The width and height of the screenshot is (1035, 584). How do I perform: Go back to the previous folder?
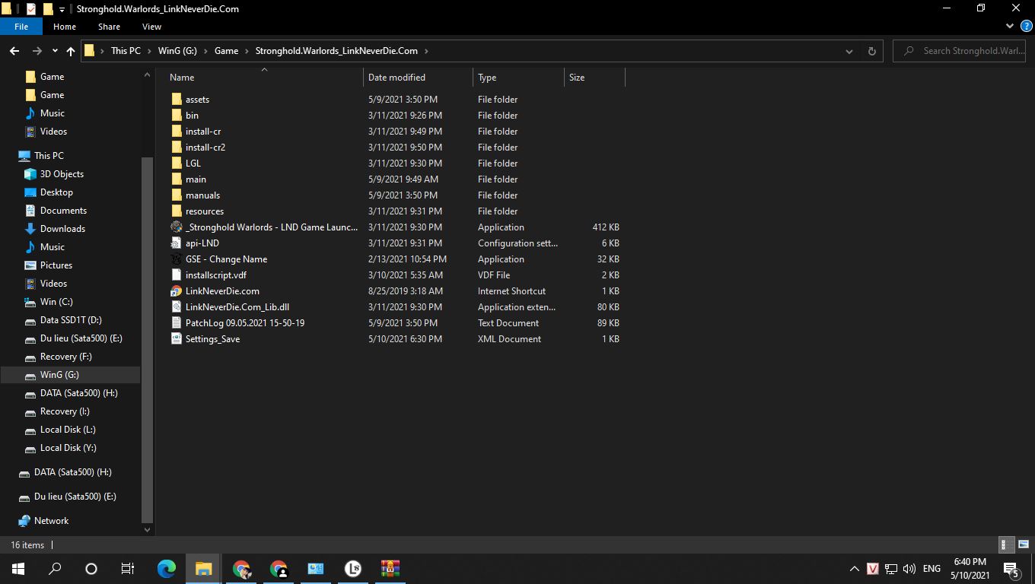[14, 51]
